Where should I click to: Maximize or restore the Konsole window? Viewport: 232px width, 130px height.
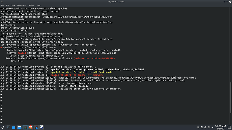point(227,2)
